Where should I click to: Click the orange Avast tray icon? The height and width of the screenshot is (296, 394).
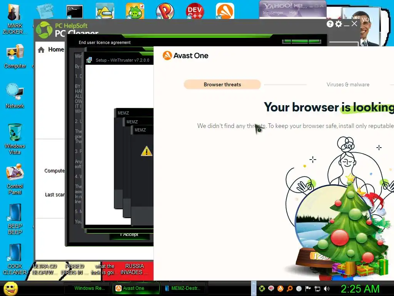280,289
